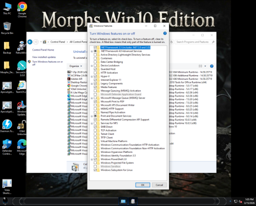
Task: Open the Google Chrome desktop shortcut
Action: (22, 9)
